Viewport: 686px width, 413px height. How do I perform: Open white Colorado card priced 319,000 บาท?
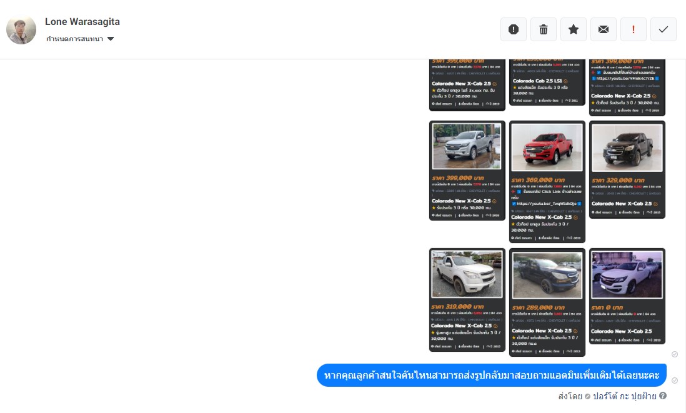pyautogui.click(x=467, y=300)
